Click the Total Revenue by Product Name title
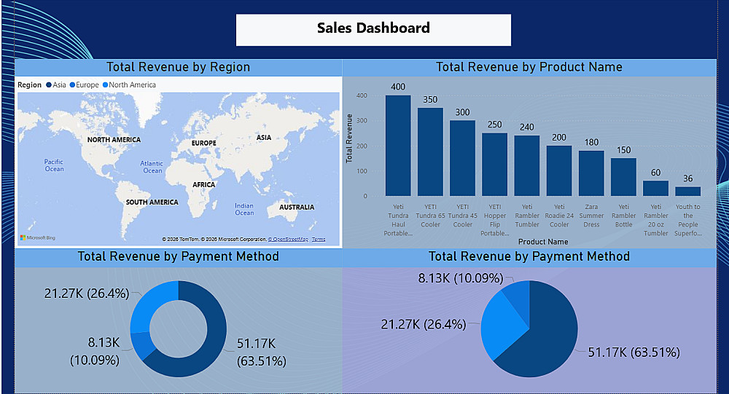The image size is (729, 394). coord(529,67)
